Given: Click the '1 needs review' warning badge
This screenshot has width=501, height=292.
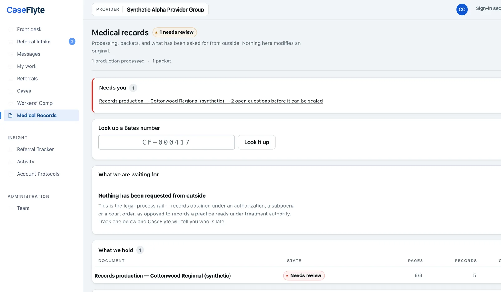Looking at the screenshot, I should [175, 32].
